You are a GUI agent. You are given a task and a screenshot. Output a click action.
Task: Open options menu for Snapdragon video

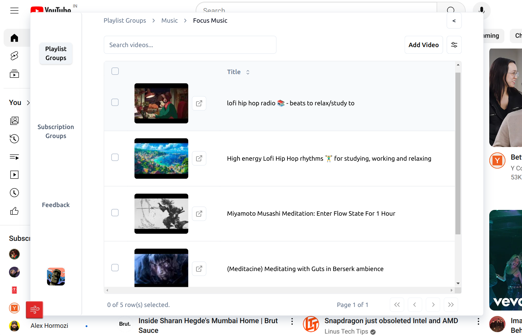pyautogui.click(x=478, y=321)
